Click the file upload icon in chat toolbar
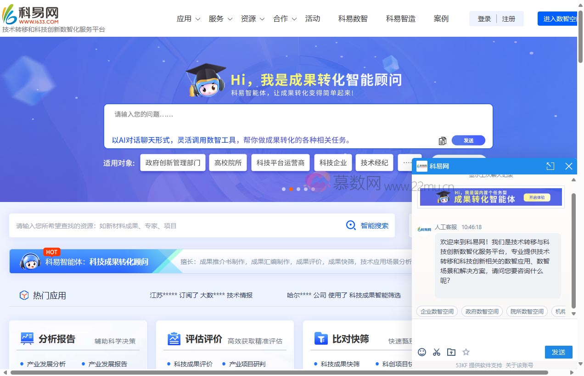584x376 pixels. point(451,352)
